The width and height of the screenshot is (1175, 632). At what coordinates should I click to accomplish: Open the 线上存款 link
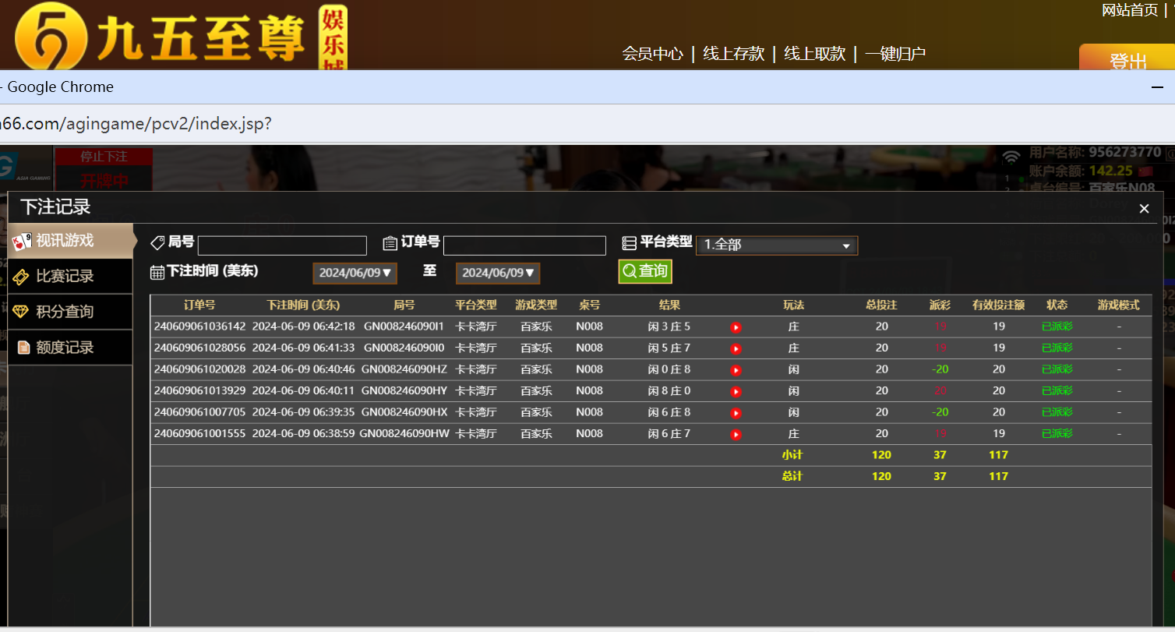point(733,54)
